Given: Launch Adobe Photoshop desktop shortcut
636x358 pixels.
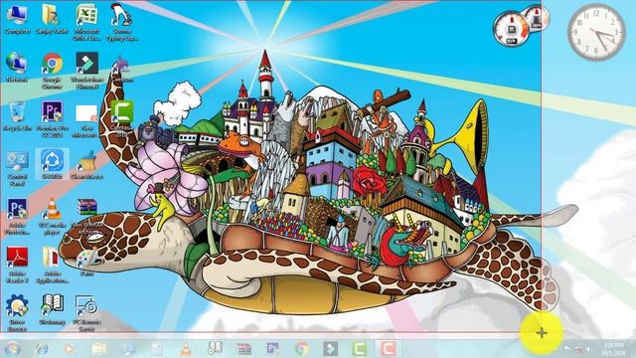Looking at the screenshot, I should (x=17, y=216).
